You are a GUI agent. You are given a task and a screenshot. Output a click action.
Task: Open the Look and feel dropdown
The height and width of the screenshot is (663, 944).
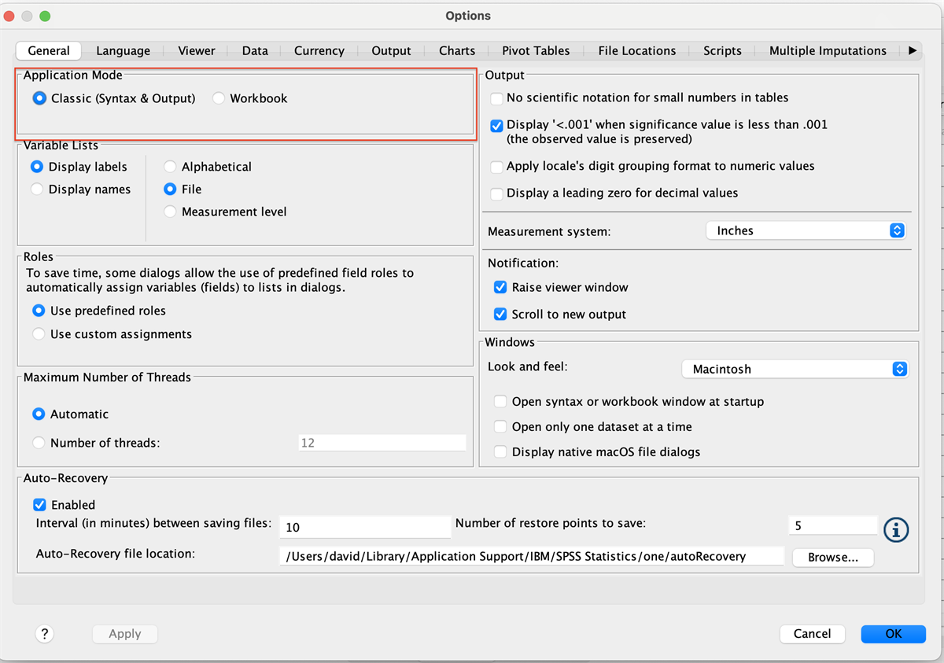pos(795,369)
